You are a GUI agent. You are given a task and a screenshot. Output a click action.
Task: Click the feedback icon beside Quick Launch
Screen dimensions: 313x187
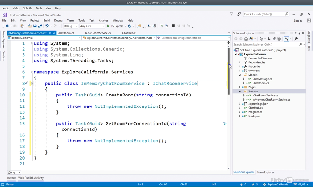point(239,14)
